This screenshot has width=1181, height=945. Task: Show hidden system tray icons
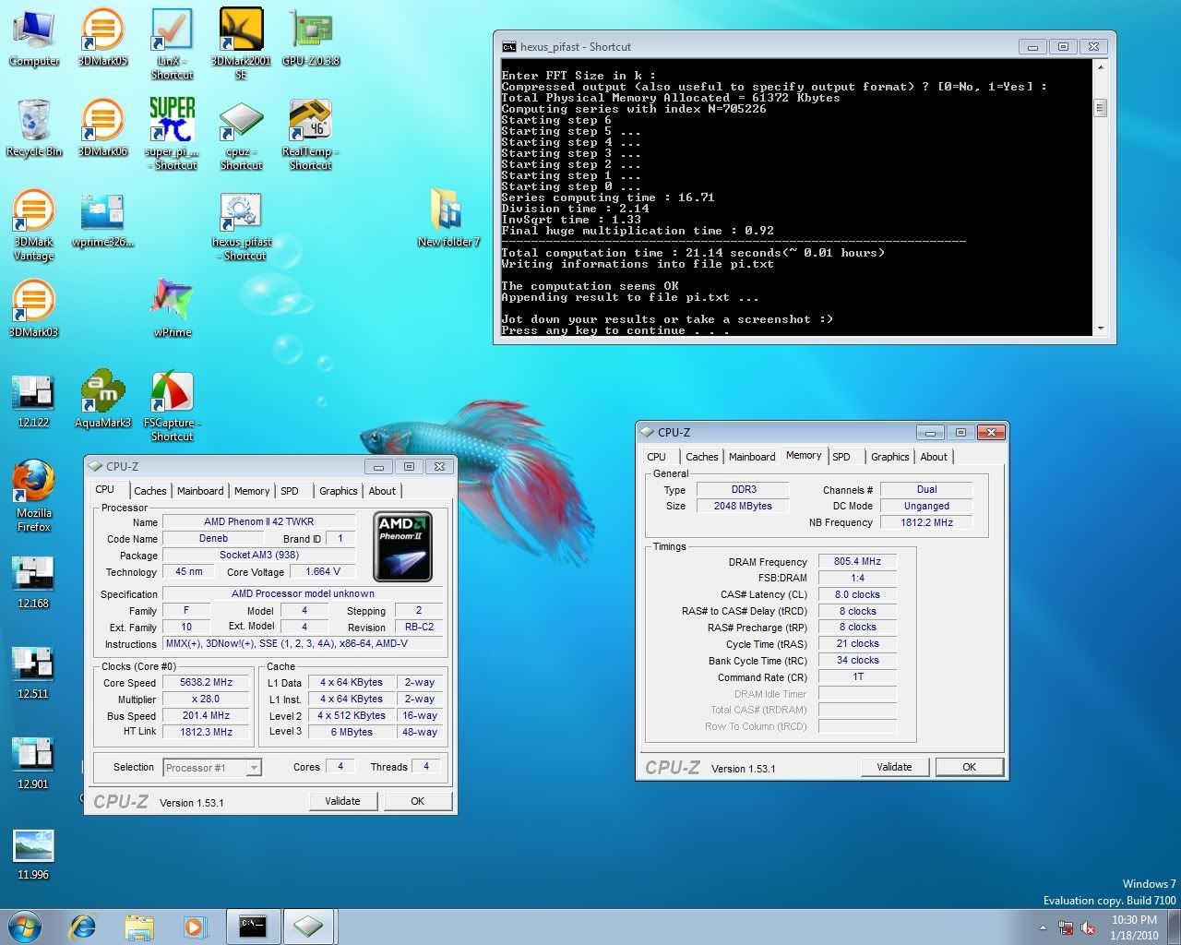coord(1044,927)
